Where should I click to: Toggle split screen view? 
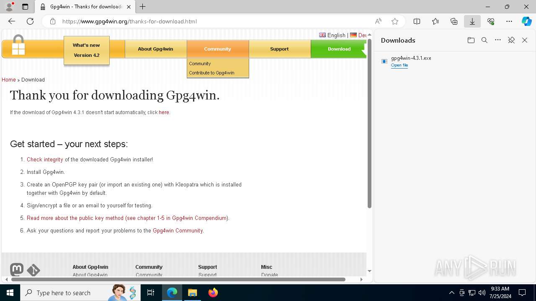[x=417, y=21]
